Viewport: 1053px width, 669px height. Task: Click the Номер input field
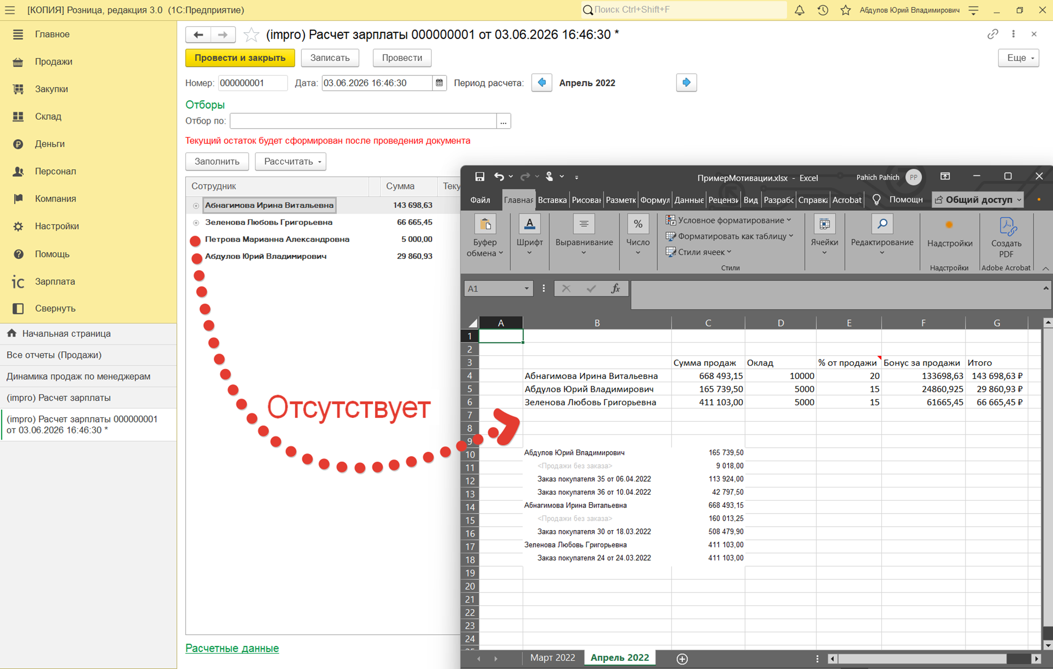(x=253, y=83)
